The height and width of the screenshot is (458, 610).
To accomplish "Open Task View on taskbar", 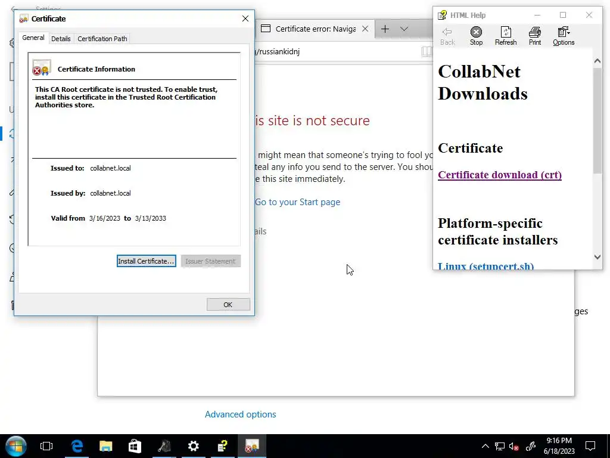I will 46,446.
